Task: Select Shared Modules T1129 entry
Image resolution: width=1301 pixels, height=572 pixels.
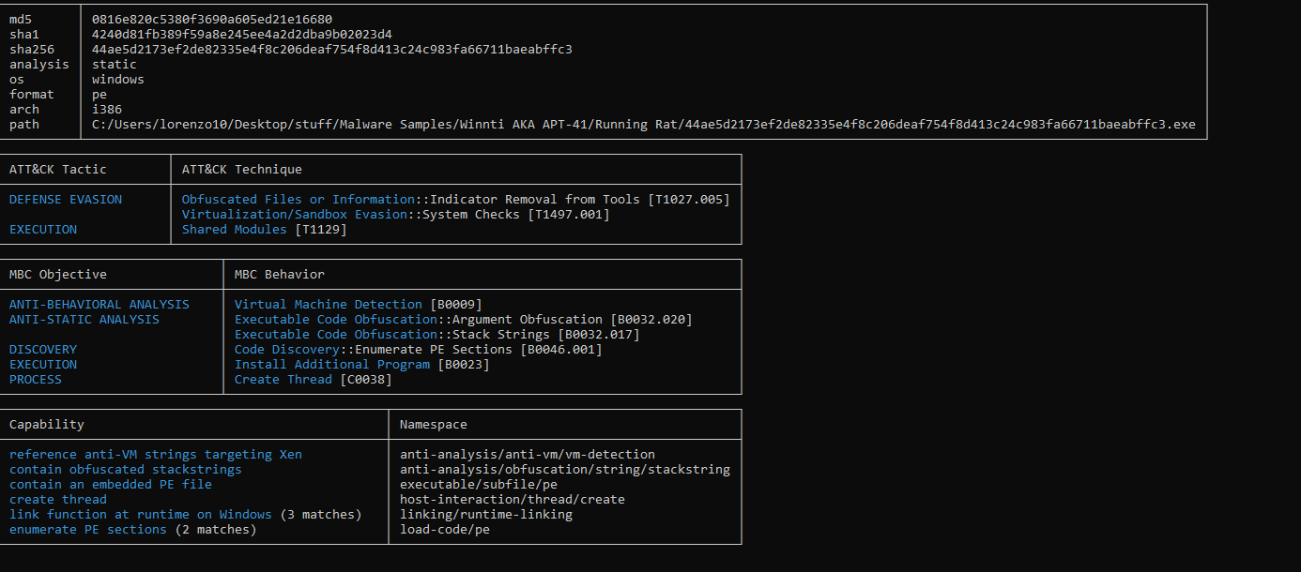Action: [265, 230]
